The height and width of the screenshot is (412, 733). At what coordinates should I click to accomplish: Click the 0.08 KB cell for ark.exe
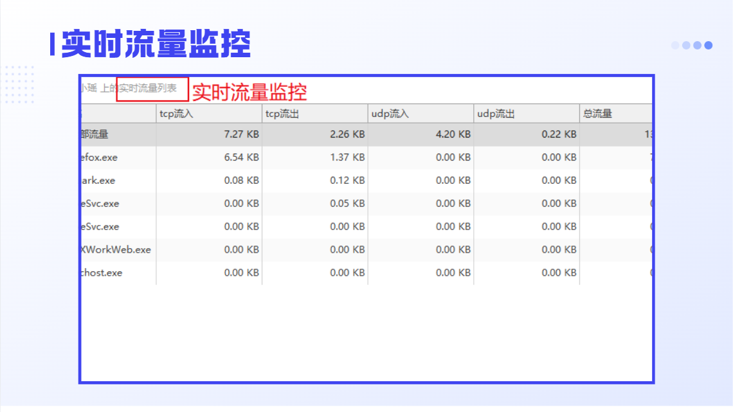(x=209, y=181)
